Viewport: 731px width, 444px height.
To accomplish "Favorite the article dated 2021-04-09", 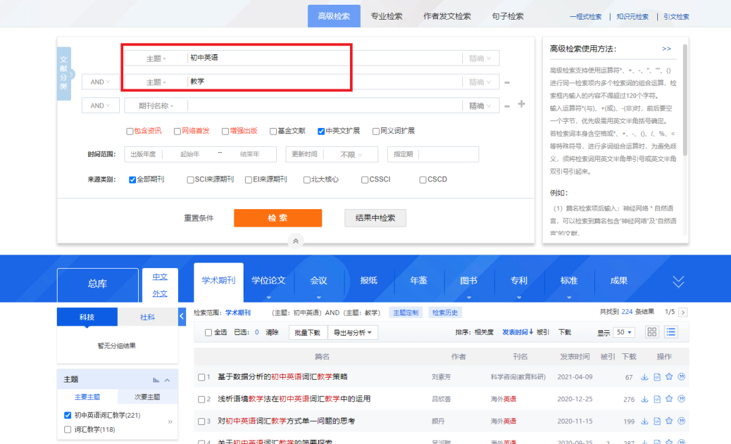I will (669, 377).
